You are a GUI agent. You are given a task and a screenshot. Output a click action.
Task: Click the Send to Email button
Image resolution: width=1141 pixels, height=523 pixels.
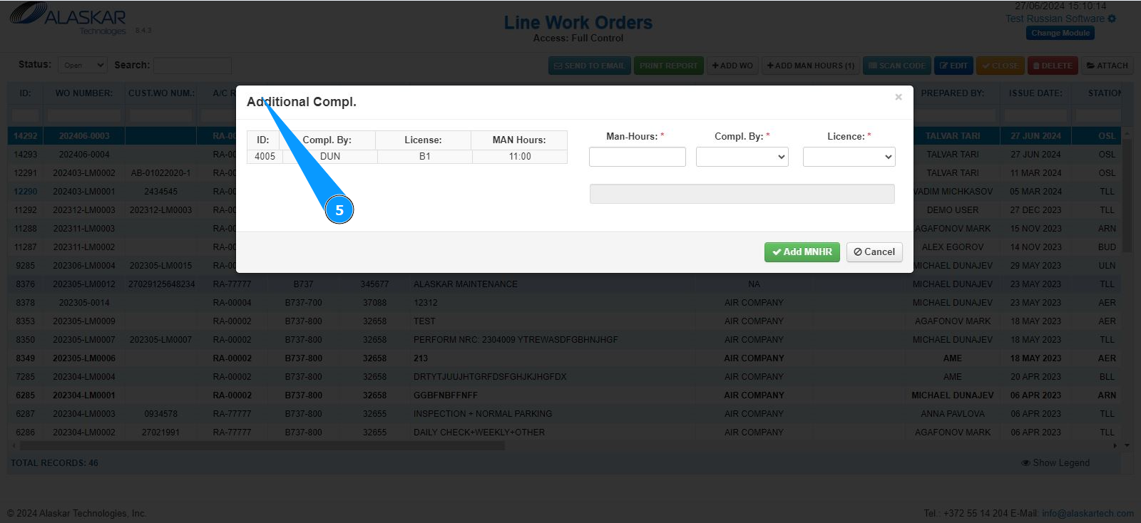click(x=589, y=66)
